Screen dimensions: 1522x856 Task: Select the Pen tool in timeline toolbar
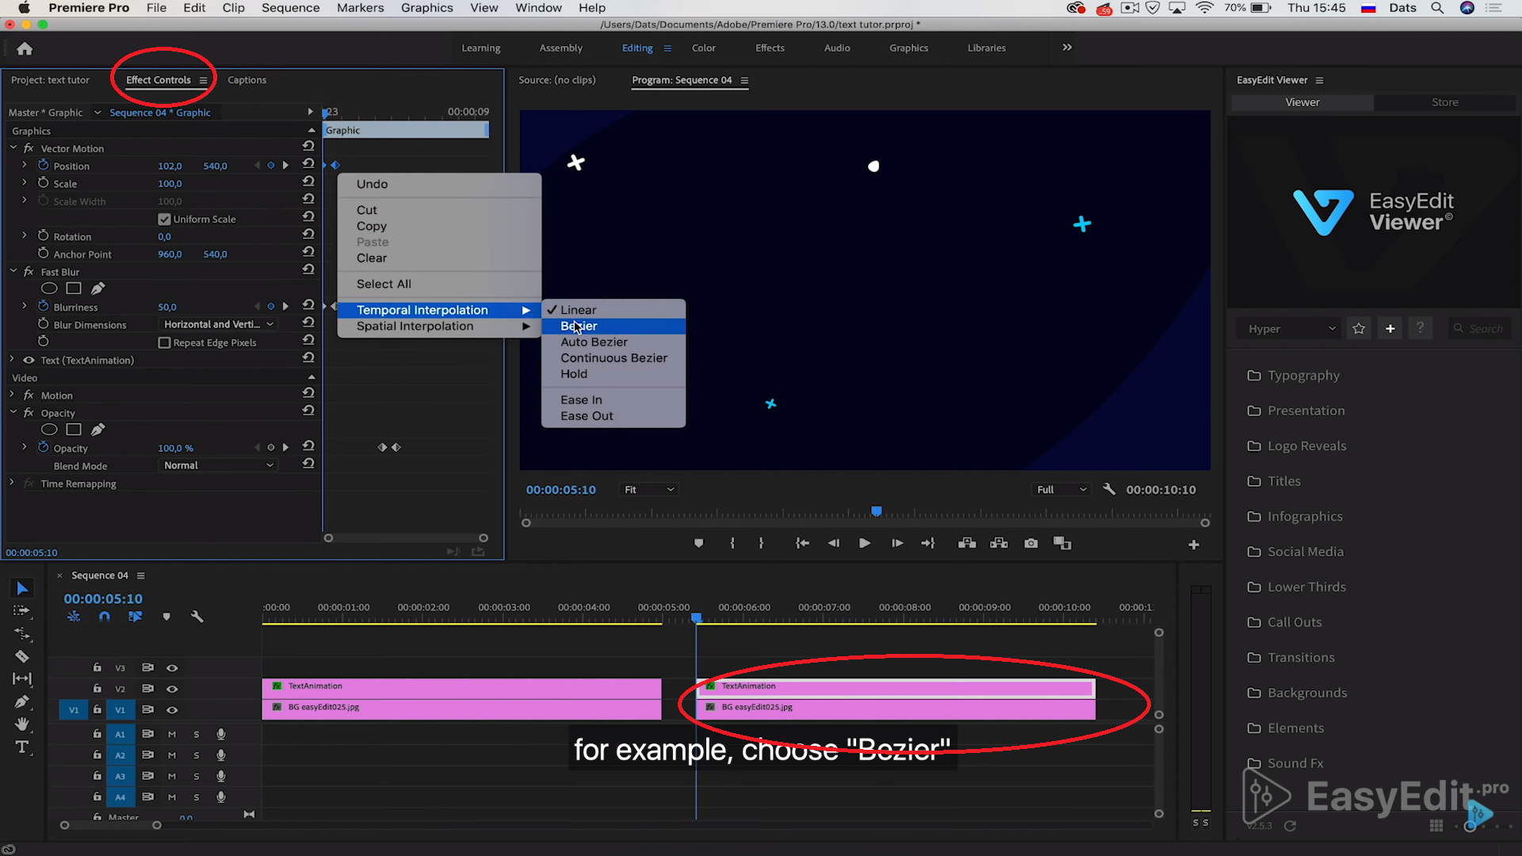pyautogui.click(x=22, y=701)
